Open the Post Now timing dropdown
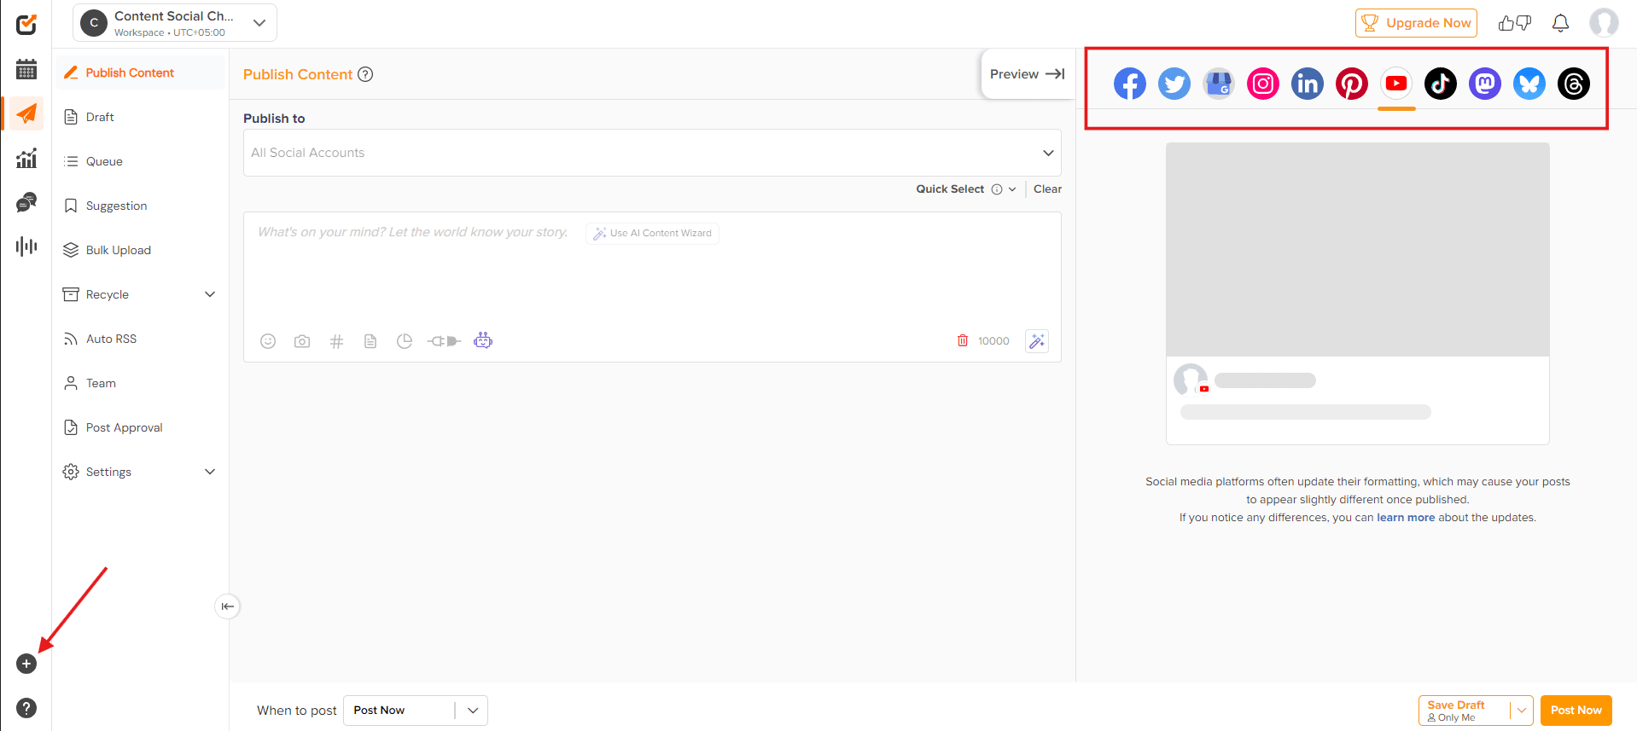The width and height of the screenshot is (1637, 731). point(416,711)
